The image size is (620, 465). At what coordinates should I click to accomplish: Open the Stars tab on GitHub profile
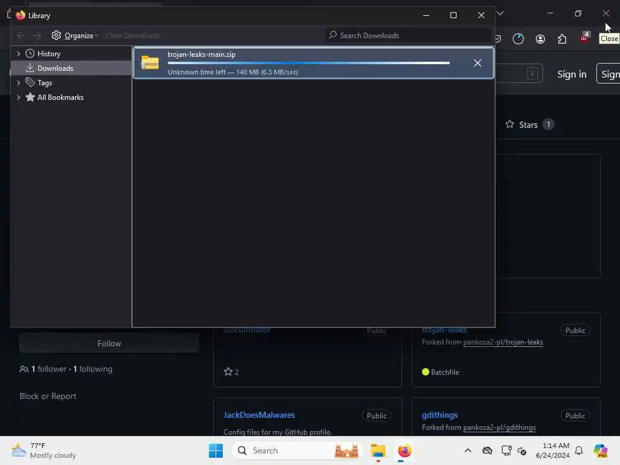[529, 125]
